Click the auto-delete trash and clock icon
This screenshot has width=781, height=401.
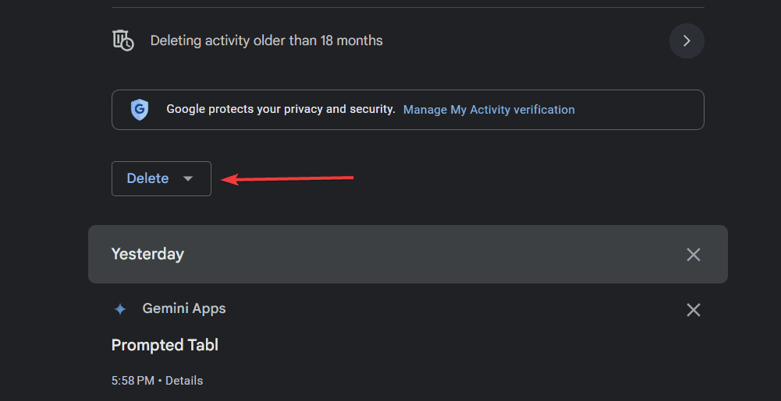tap(123, 40)
